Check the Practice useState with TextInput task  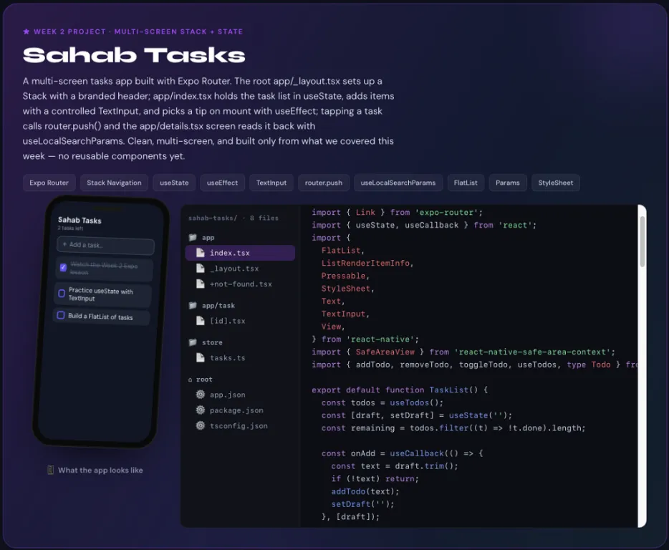tap(62, 294)
